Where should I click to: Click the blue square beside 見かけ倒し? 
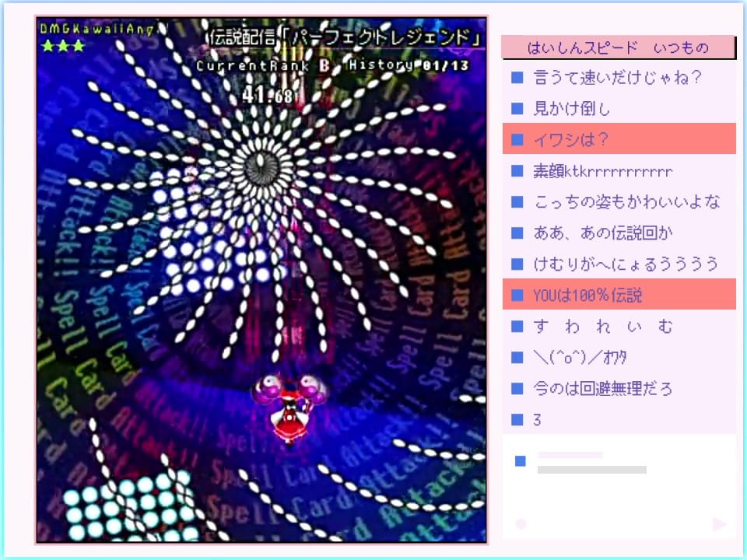(517, 109)
